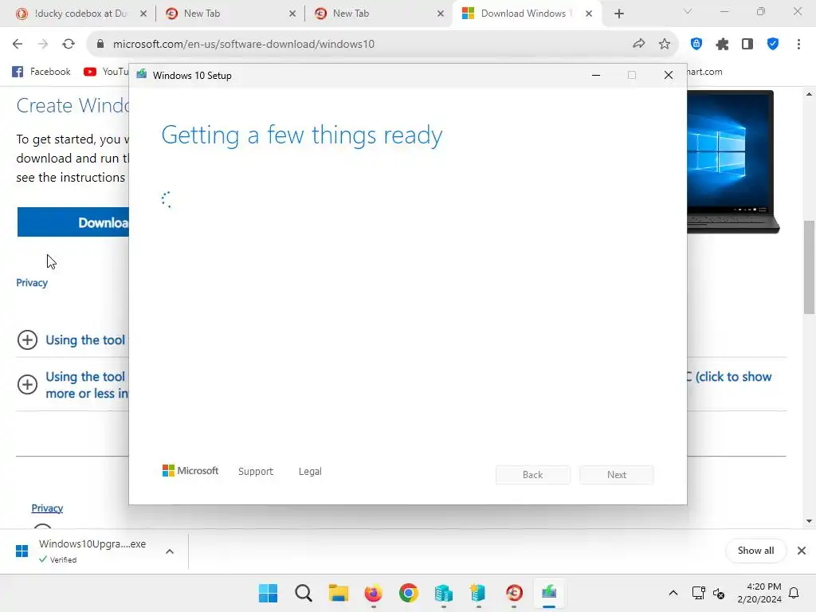
Task: Go back using browser back arrow
Action: tap(18, 44)
